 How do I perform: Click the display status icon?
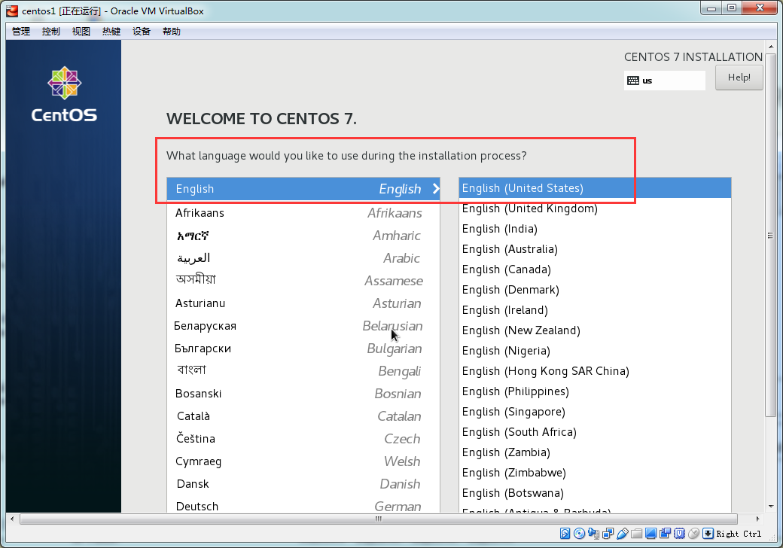coord(650,534)
